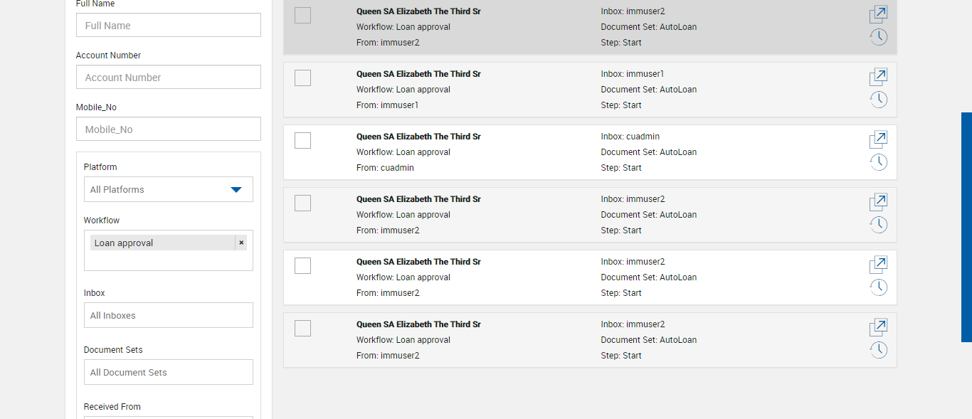Open the All Document Sets selector
Viewport: 972px width, 419px height.
coord(168,372)
